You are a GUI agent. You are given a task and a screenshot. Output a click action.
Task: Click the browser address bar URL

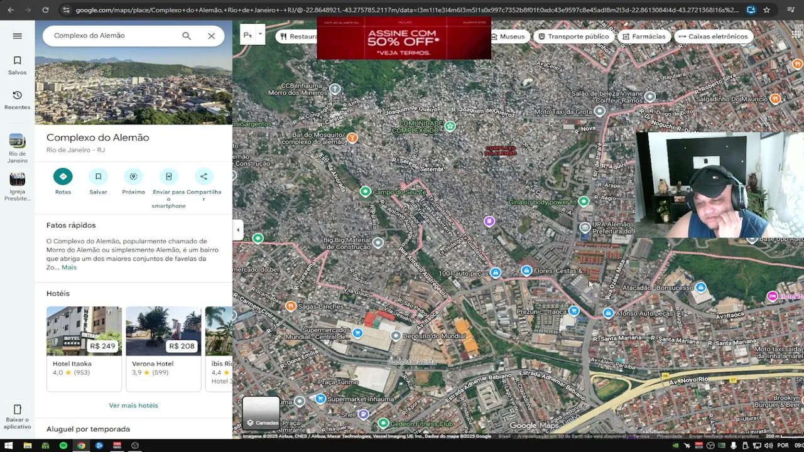406,10
